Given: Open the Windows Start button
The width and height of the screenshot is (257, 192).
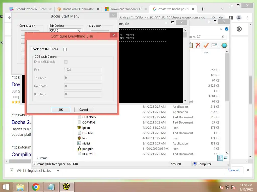Looking at the screenshot, I should pyautogui.click(x=6, y=187).
